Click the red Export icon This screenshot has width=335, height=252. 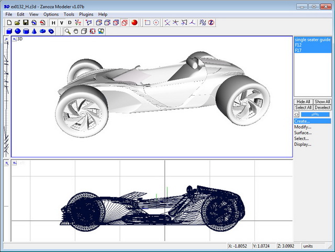pos(42,22)
